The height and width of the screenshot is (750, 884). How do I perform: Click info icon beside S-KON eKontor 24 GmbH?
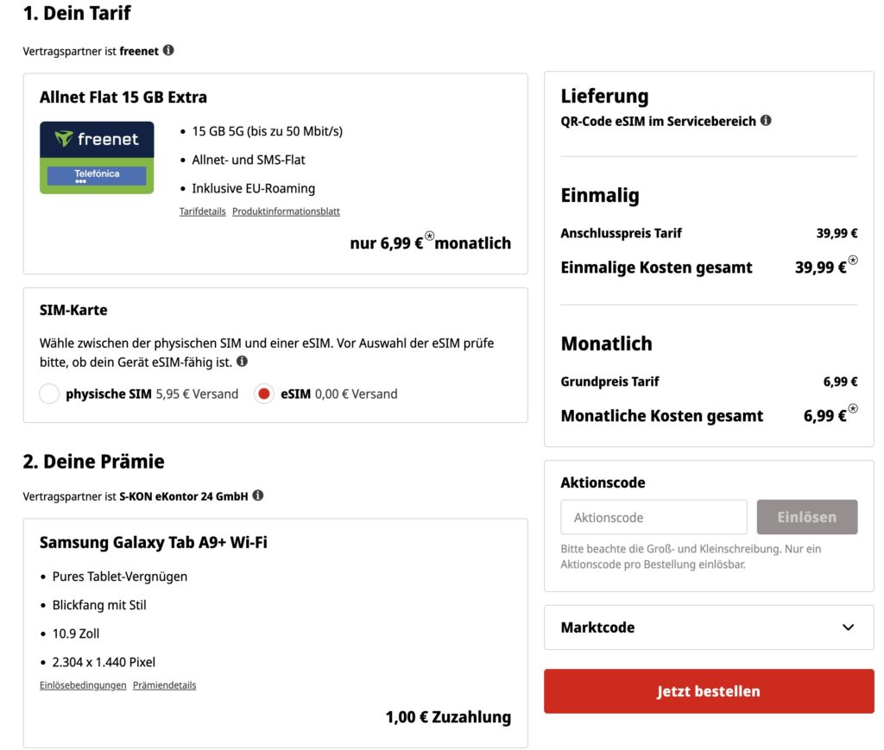tap(257, 495)
